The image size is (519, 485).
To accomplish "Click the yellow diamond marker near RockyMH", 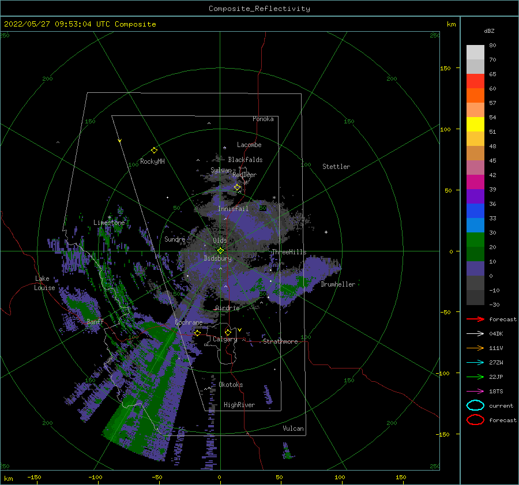I will pos(154,151).
